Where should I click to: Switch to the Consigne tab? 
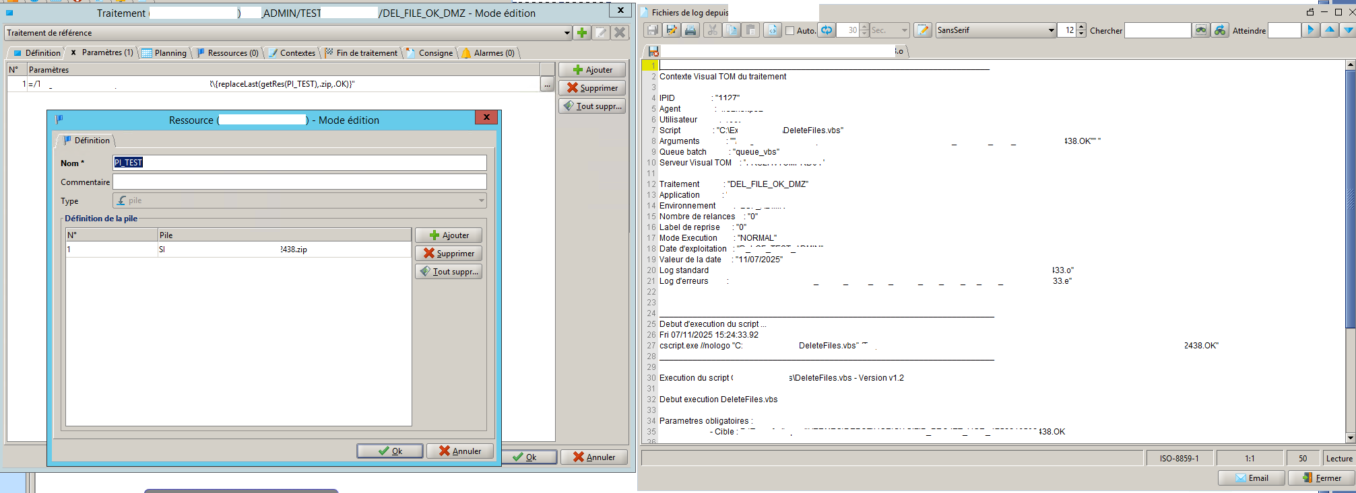[x=430, y=52]
